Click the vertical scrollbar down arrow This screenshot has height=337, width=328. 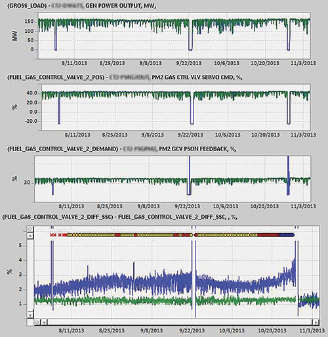pyautogui.click(x=30, y=315)
